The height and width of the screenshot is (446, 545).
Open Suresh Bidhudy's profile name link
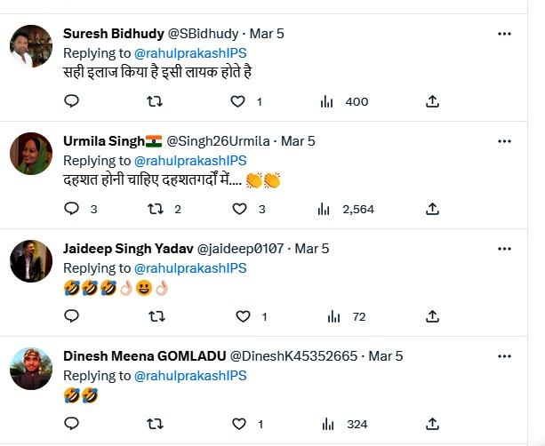tap(113, 34)
